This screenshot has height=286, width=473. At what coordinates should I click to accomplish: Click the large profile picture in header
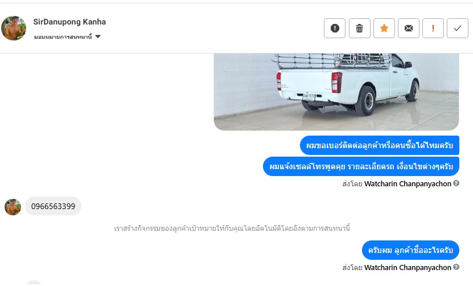coord(14,28)
